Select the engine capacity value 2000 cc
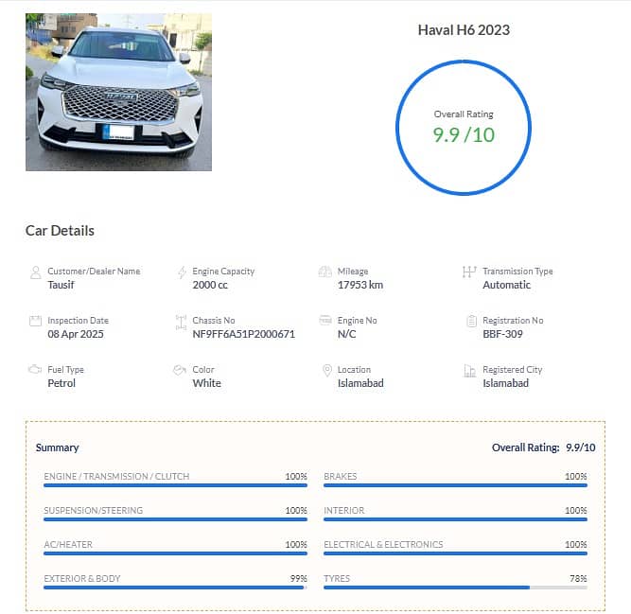 (x=210, y=285)
